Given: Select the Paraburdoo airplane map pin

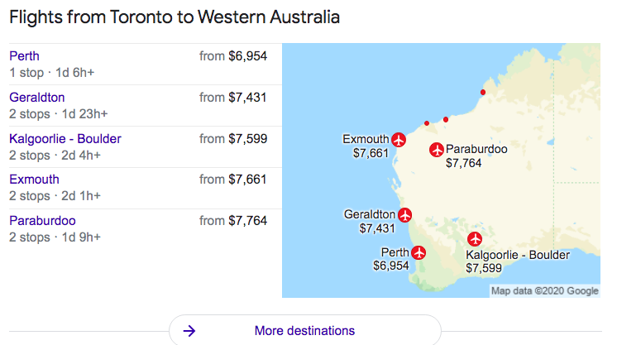Looking at the screenshot, I should click(437, 150).
